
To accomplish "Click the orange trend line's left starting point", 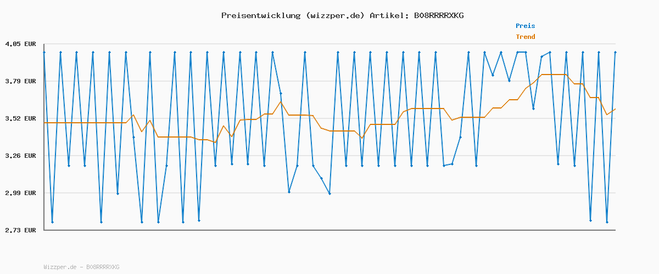I will (44, 123).
